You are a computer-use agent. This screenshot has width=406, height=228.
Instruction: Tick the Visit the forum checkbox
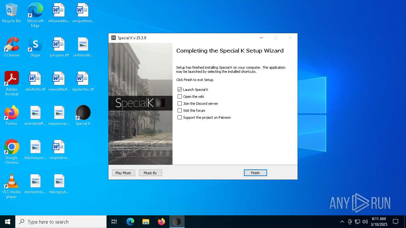180,111
